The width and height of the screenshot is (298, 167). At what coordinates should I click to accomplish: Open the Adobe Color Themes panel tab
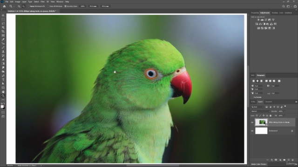coord(259,164)
